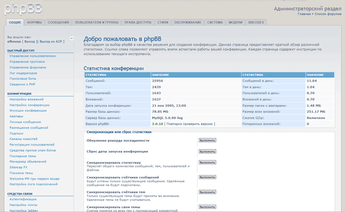This screenshot has width=345, height=212.
Task: Click the MySQL 5.0.90-log value
Action: [x=167, y=118]
